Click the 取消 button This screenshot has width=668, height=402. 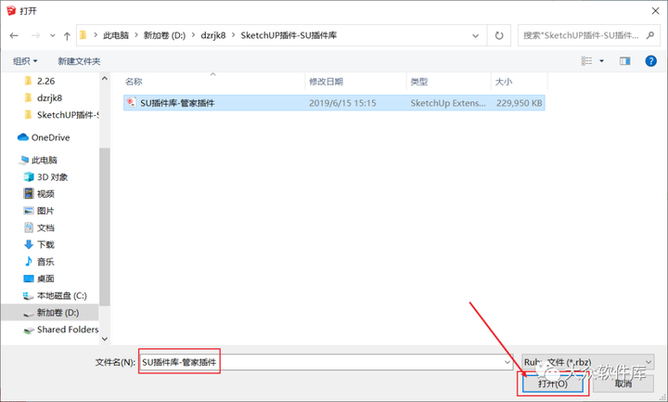(623, 383)
